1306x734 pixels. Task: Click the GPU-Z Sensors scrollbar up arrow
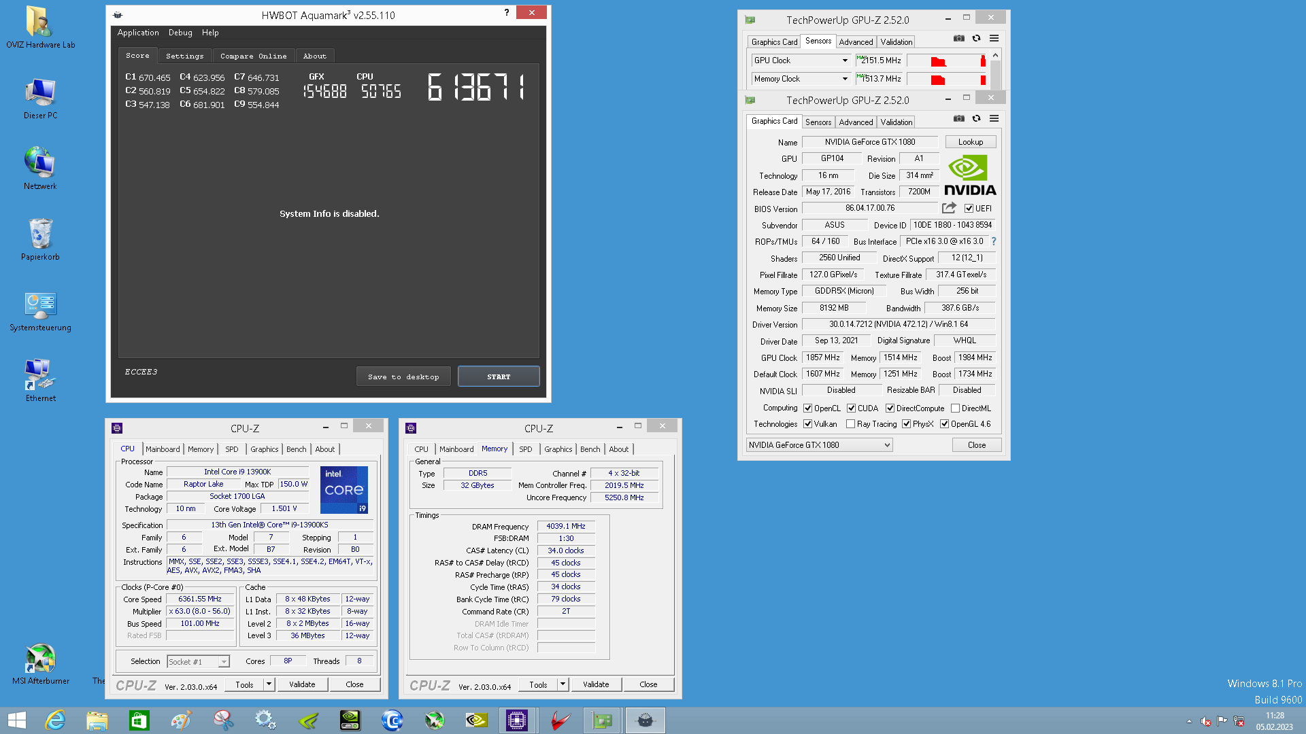pyautogui.click(x=996, y=56)
